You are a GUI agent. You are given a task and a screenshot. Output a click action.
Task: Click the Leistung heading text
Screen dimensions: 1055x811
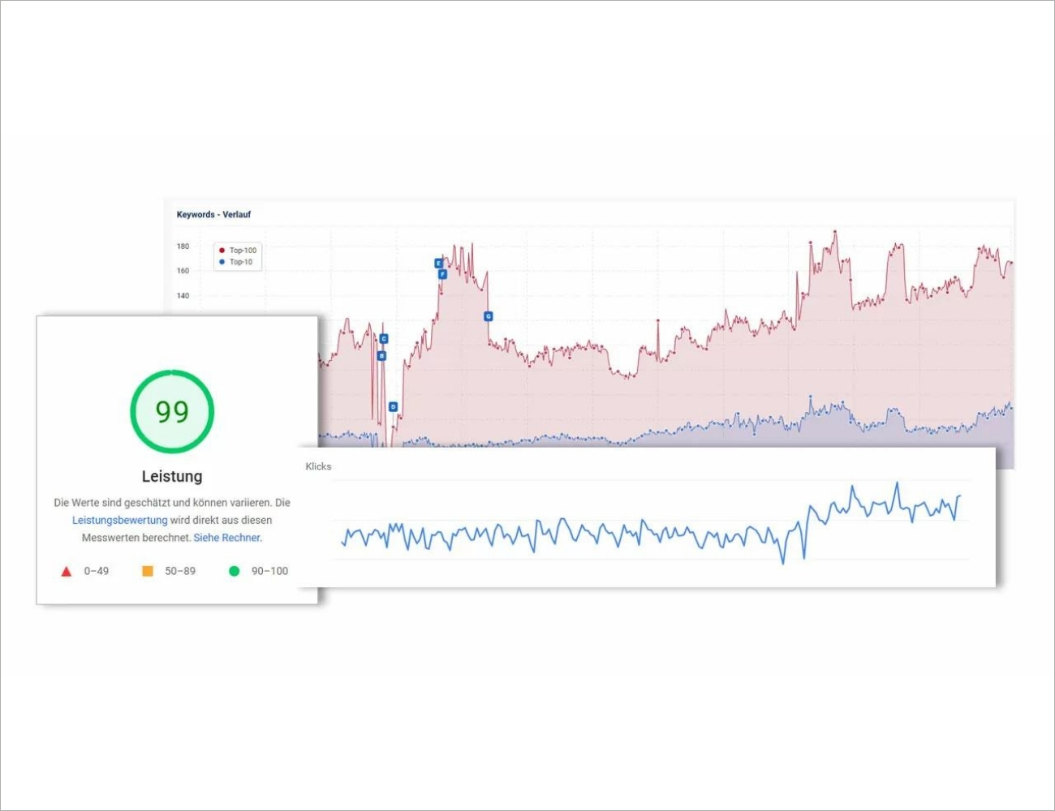pos(172,477)
